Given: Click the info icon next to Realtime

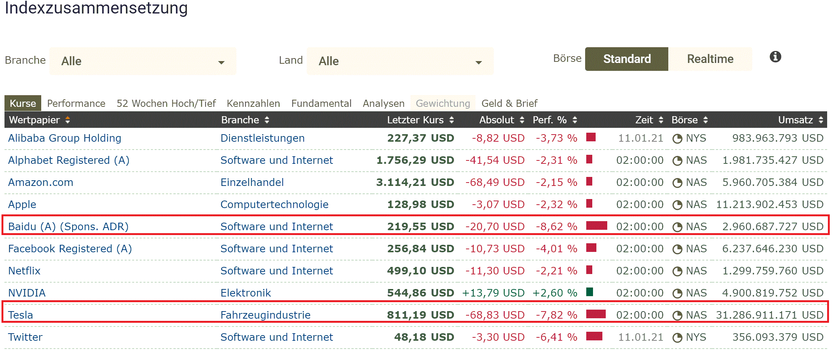Looking at the screenshot, I should click(775, 57).
